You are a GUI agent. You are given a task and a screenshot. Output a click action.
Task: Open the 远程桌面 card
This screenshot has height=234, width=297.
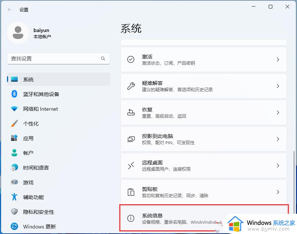204,166
